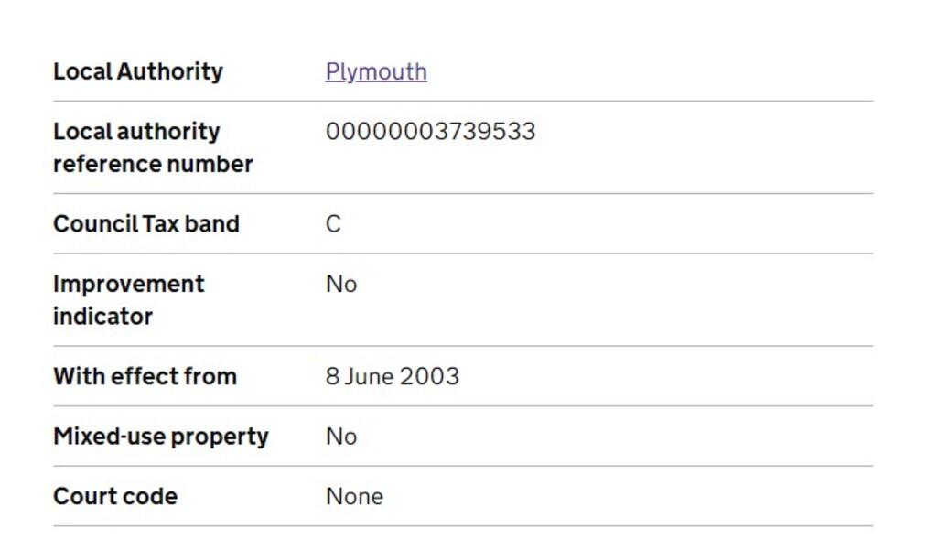The image size is (937, 550).
Task: Click the Local authority reference number label
Action: point(152,147)
